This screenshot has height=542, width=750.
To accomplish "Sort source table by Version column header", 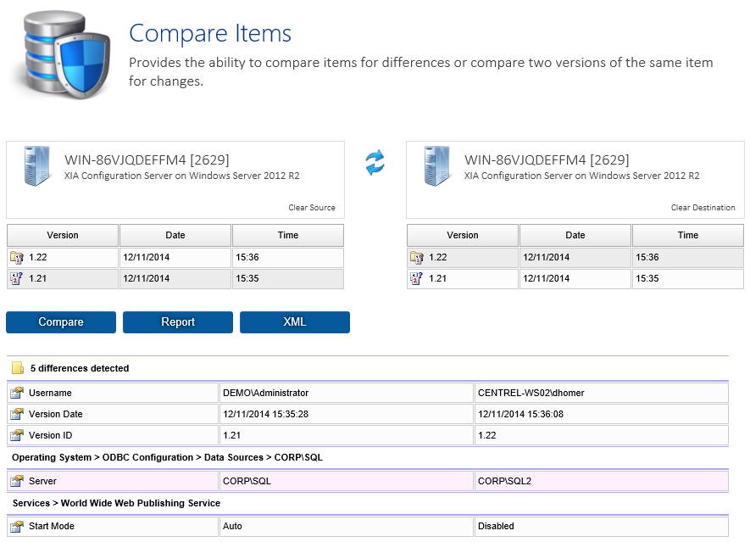I will 63,236.
